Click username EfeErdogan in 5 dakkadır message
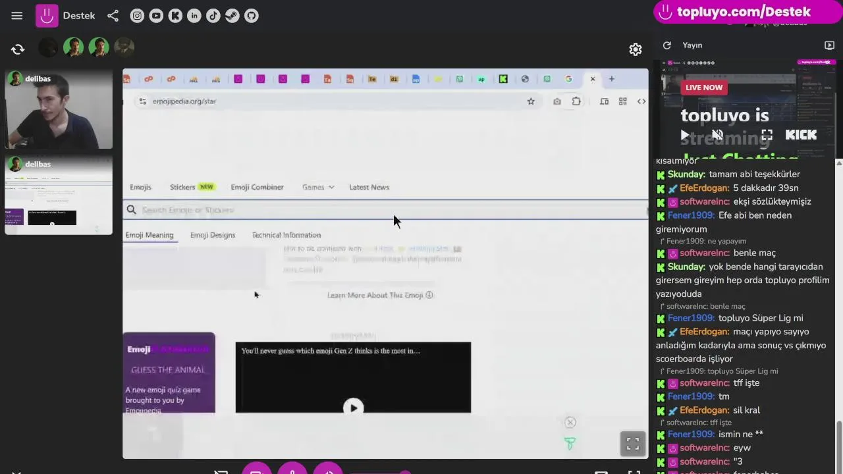 coord(704,188)
